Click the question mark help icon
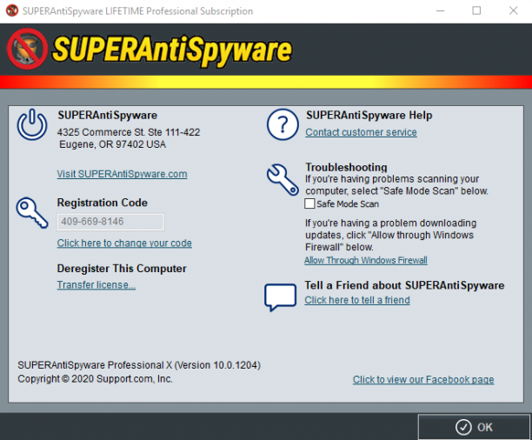 click(x=283, y=124)
